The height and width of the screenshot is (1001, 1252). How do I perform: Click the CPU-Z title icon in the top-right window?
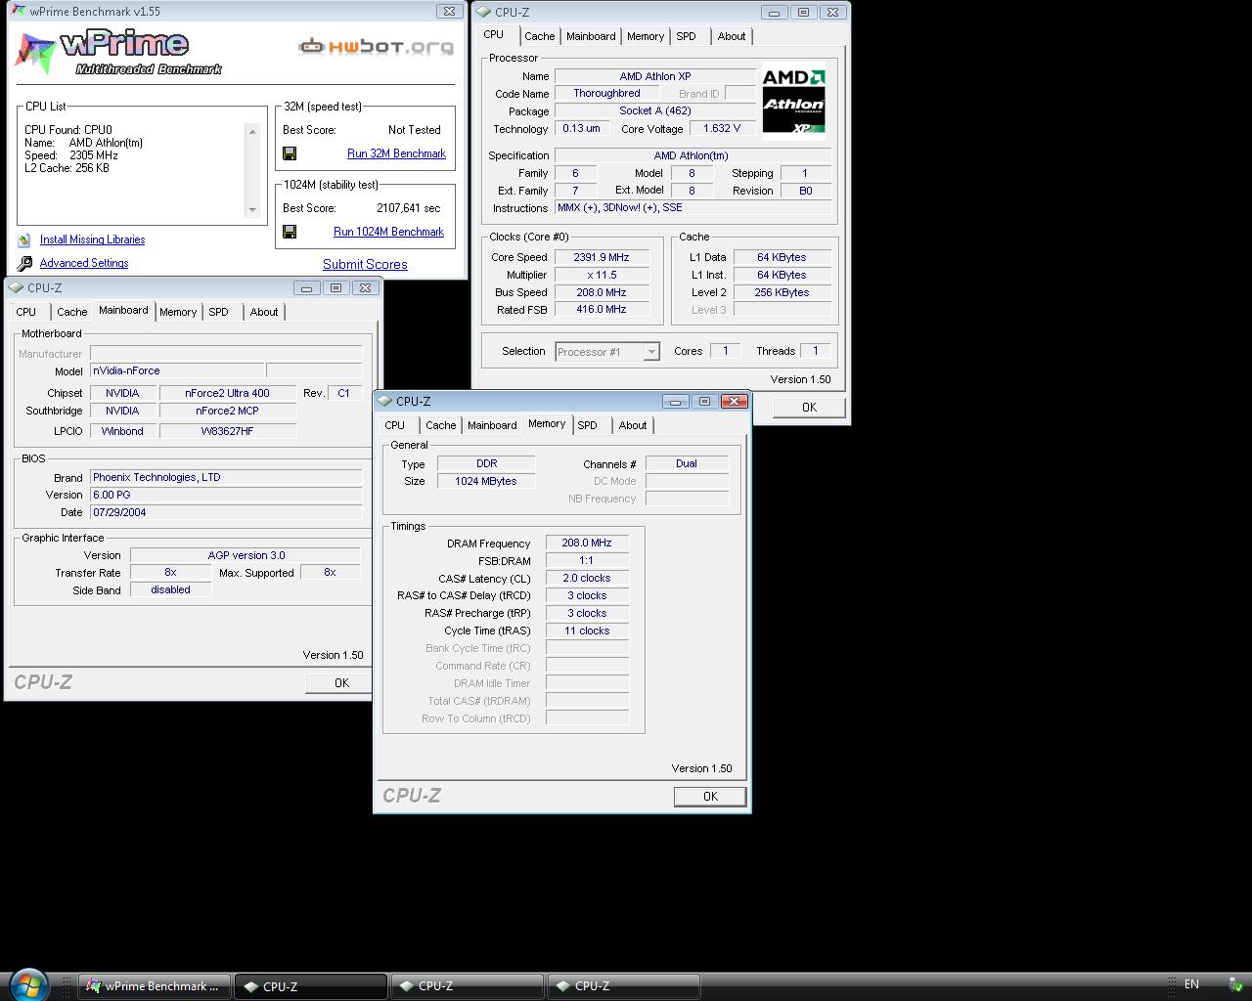click(483, 13)
